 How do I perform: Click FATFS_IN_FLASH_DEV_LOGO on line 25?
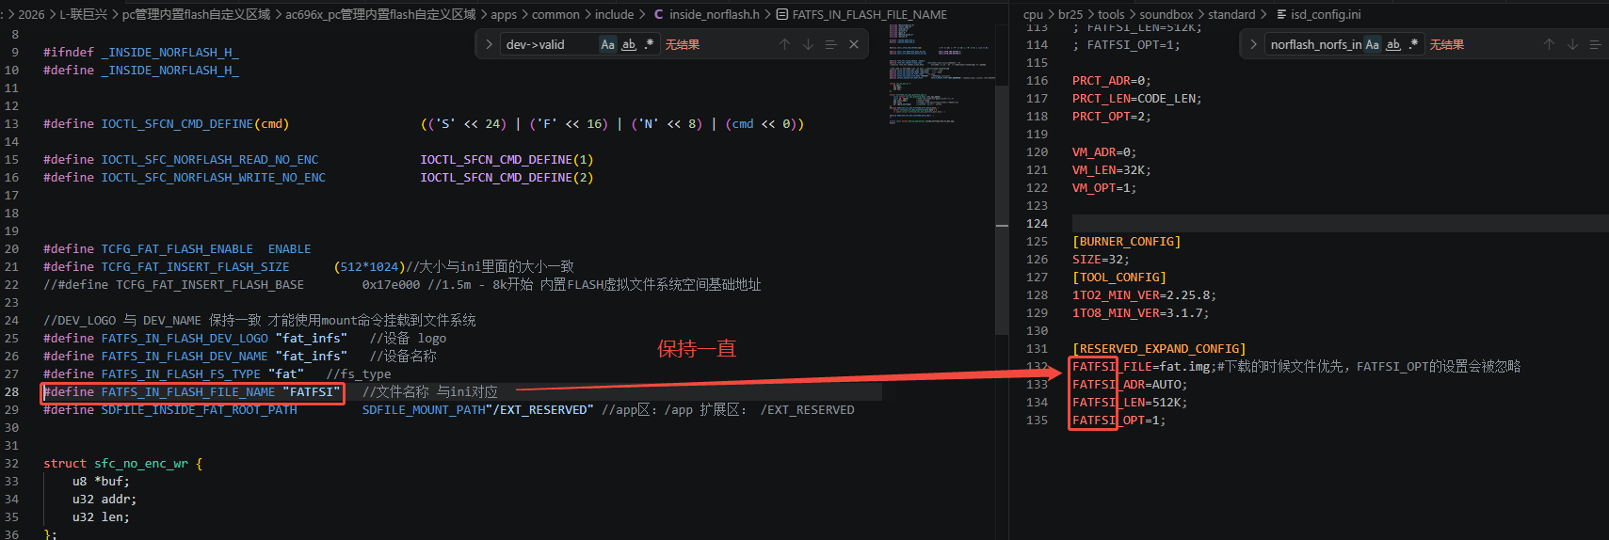185,338
